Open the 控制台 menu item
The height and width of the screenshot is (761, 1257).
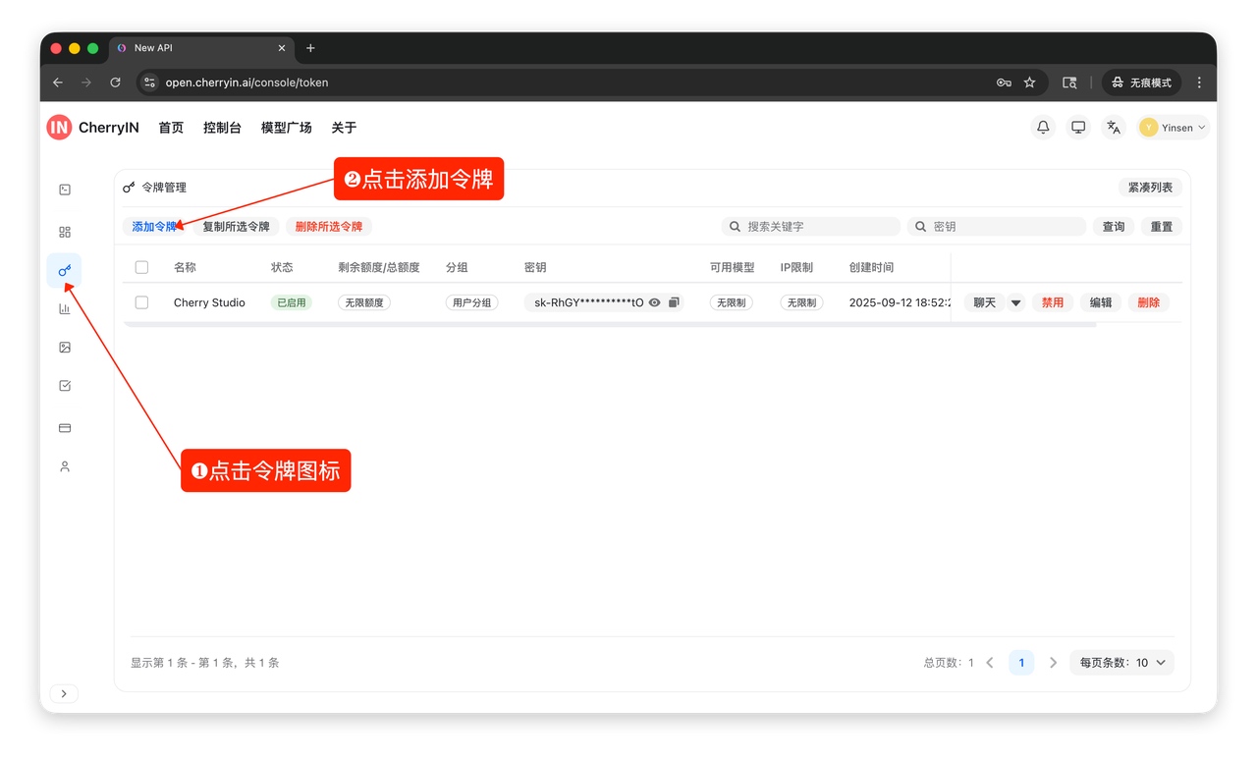click(x=222, y=128)
